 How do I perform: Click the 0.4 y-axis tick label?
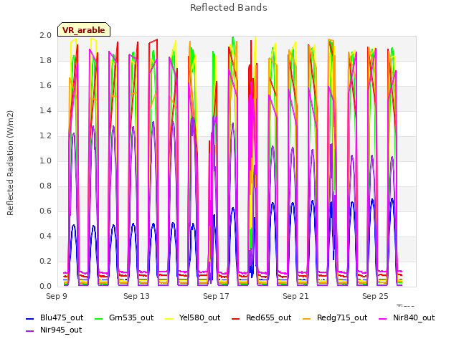pyautogui.click(x=46, y=236)
